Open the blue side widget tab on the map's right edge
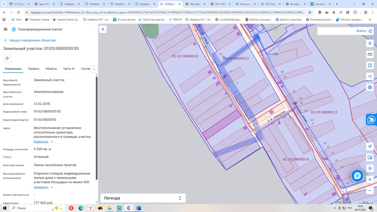The image size is (377, 212). click(372, 120)
